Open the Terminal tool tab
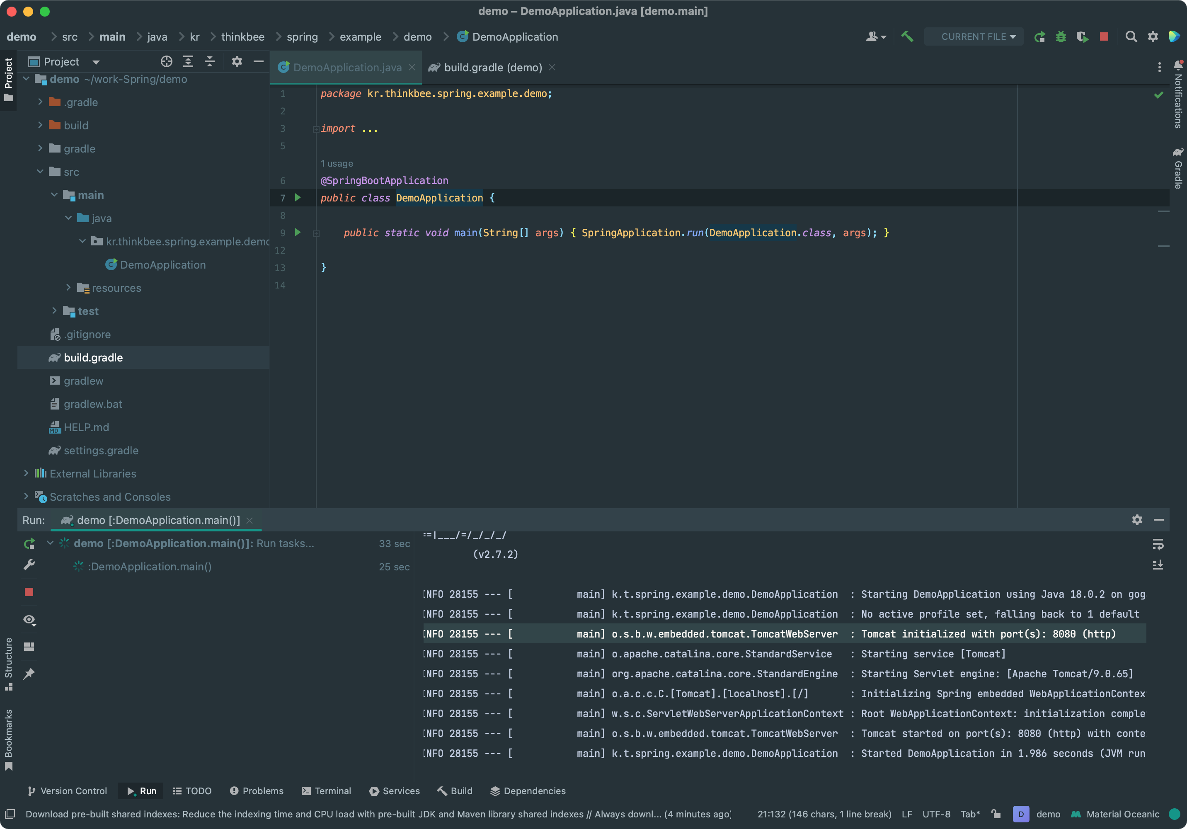1187x829 pixels. point(326,791)
